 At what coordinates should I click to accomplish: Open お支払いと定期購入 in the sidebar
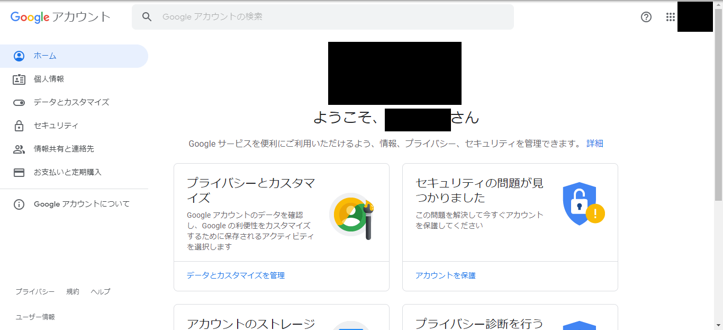pos(74,173)
